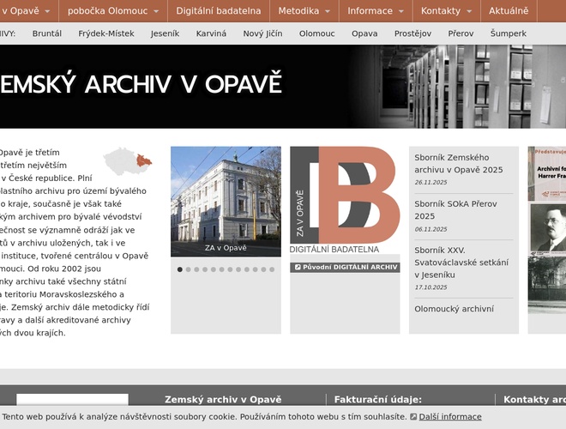Expand the Metodika dropdown menu
Viewport: 566px width, 429px height.
pyautogui.click(x=304, y=11)
